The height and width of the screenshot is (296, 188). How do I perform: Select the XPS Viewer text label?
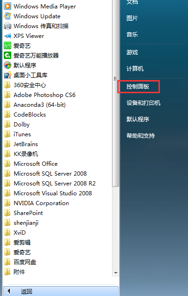click(x=29, y=36)
